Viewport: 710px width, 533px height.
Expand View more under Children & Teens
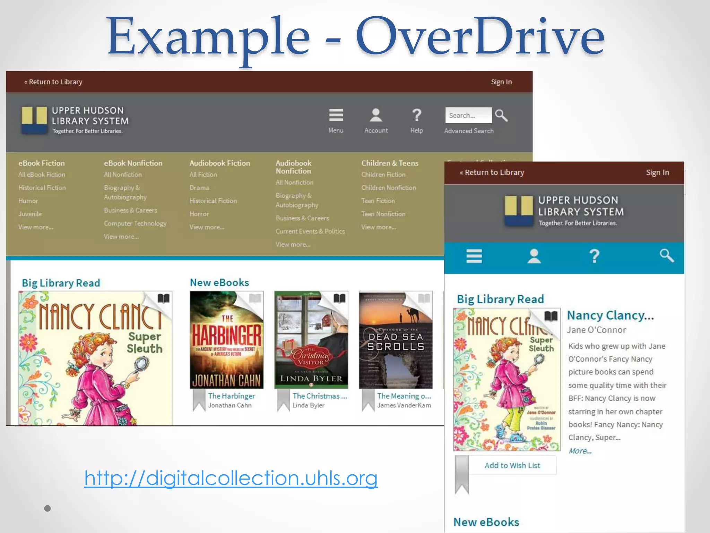pyautogui.click(x=379, y=227)
